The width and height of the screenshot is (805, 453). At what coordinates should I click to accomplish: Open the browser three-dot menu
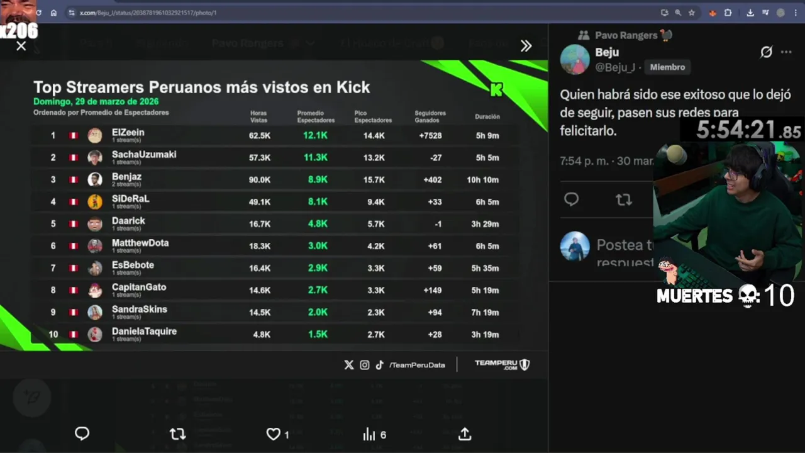[x=796, y=13]
